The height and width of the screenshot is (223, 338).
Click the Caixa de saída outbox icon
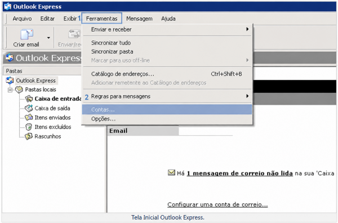pyautogui.click(x=29, y=108)
